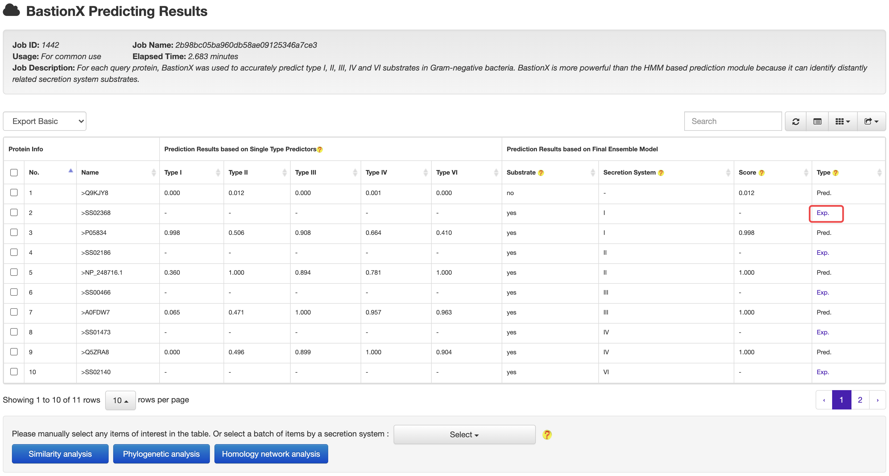Screen dimensions: 889x476
Task: Click the Search input field
Action: click(x=732, y=121)
